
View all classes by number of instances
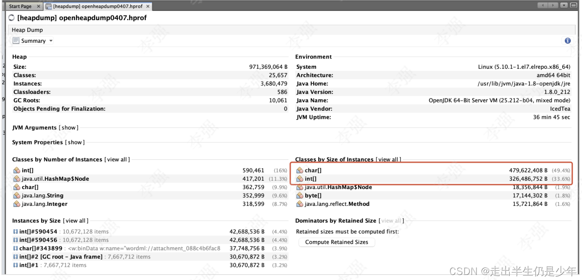[117, 160]
